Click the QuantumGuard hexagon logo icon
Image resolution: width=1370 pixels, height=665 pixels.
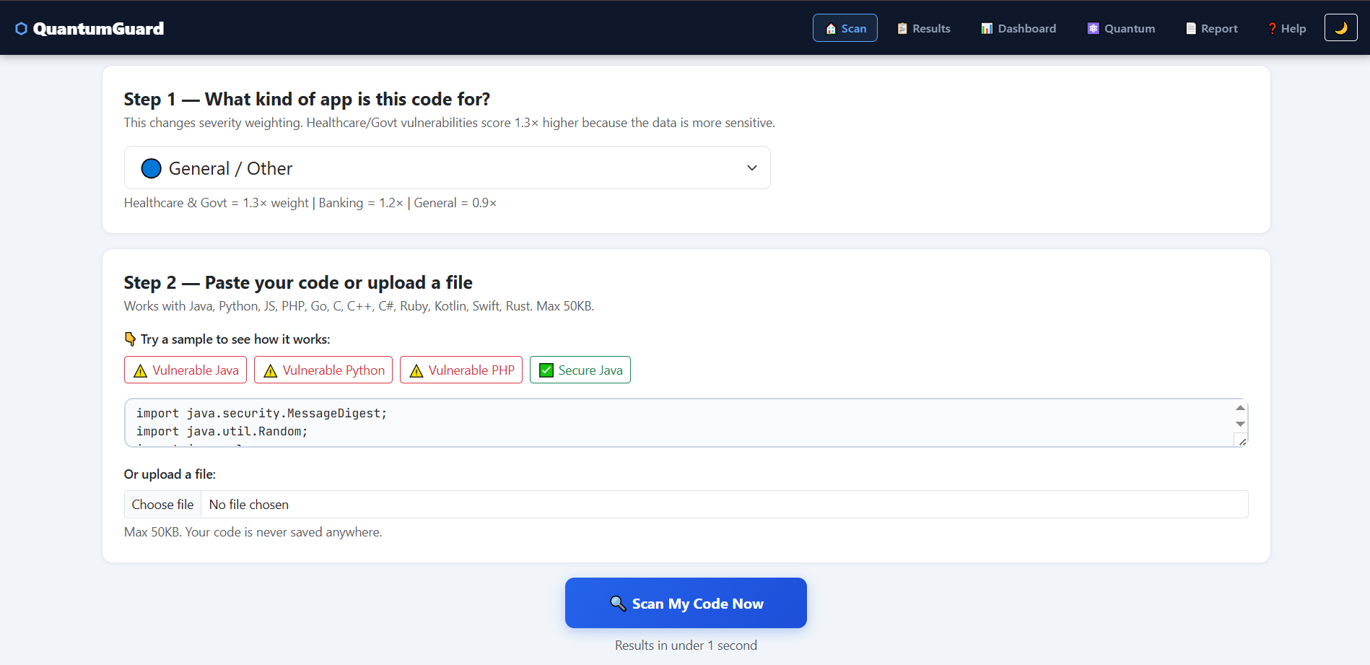pyautogui.click(x=21, y=28)
